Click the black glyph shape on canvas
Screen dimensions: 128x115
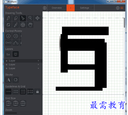pos(101,62)
